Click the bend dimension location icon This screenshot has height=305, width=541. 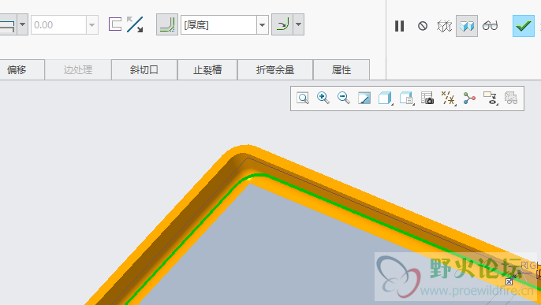tap(282, 24)
